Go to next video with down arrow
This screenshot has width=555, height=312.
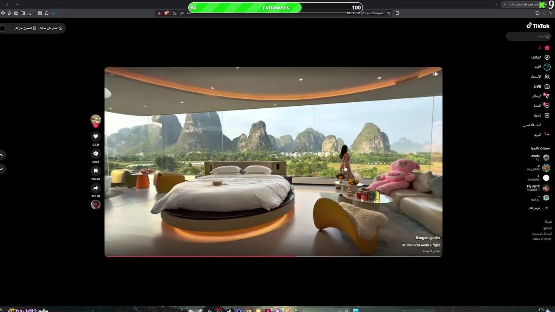coord(2,169)
